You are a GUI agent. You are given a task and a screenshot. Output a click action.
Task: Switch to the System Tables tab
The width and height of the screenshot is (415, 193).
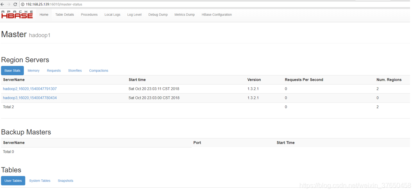[x=40, y=181]
